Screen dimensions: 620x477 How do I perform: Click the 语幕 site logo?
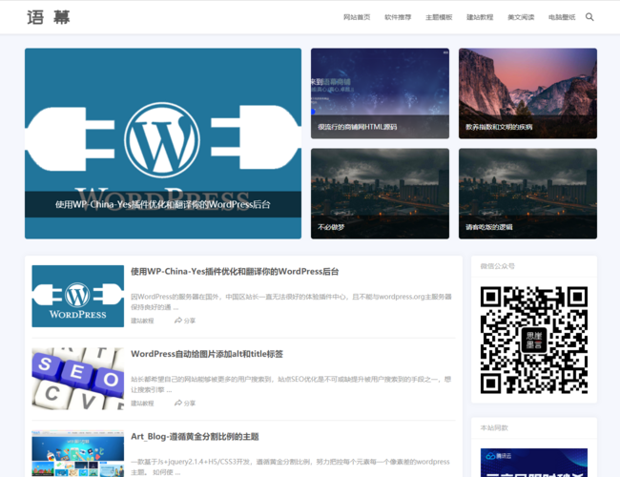click(49, 17)
